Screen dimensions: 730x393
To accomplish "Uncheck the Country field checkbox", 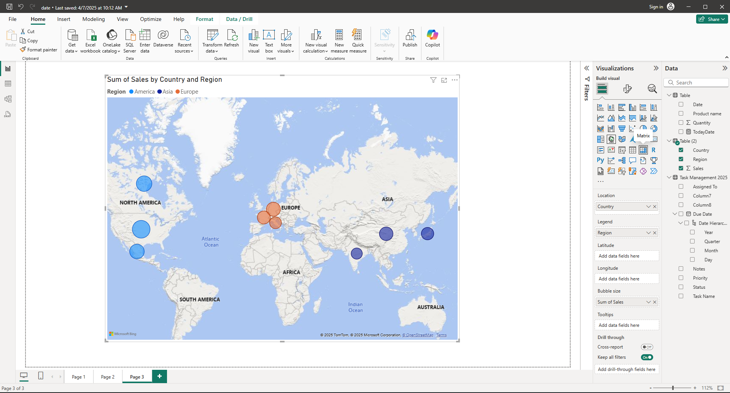I will pyautogui.click(x=681, y=150).
